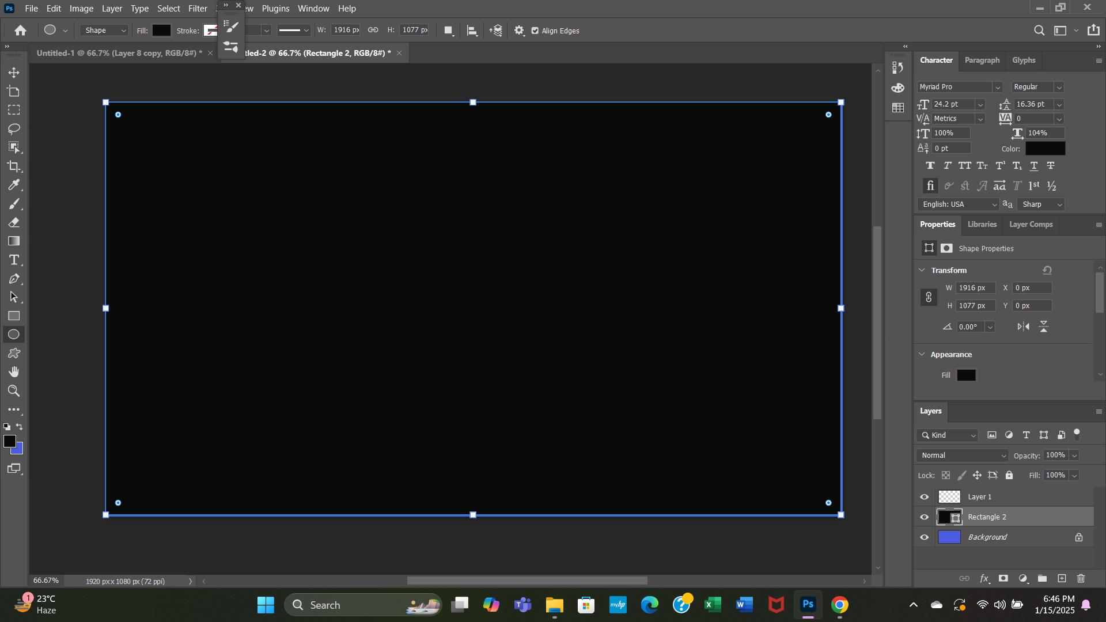Toggle Align Edges checkbox
Screen dimensions: 1106x622
[x=535, y=31]
